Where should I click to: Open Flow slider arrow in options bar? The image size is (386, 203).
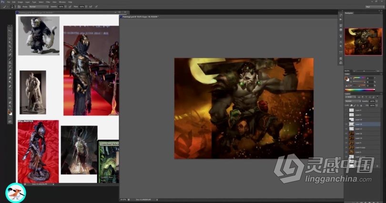pos(86,7)
